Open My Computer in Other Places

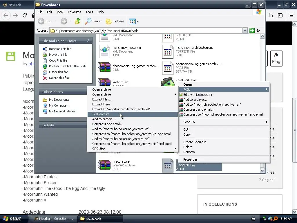pos(58,106)
